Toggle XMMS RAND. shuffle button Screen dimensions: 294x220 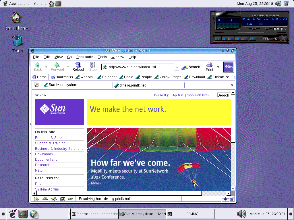(x=266, y=39)
